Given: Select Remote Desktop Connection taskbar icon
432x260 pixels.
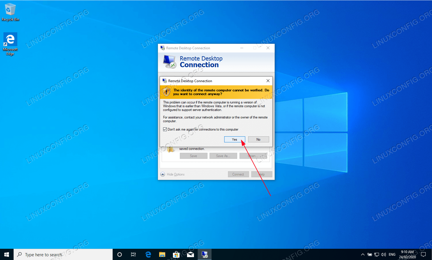Looking at the screenshot, I should [205, 255].
